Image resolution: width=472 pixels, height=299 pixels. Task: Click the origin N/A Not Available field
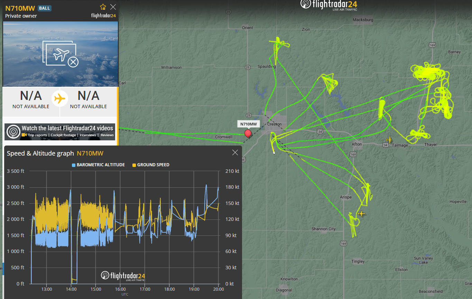[x=31, y=99]
